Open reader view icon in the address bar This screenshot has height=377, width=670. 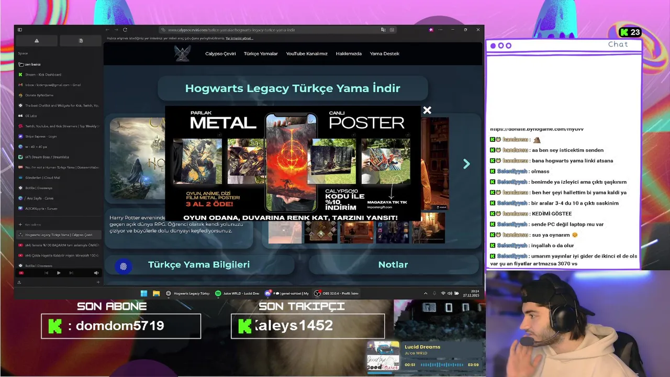point(392,30)
